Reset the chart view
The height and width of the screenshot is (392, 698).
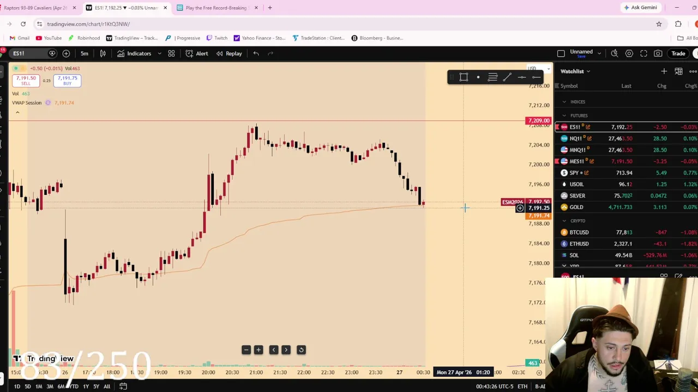[301, 350]
